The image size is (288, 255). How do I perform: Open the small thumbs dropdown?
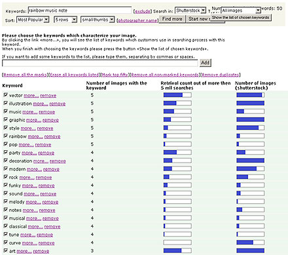coord(98,20)
